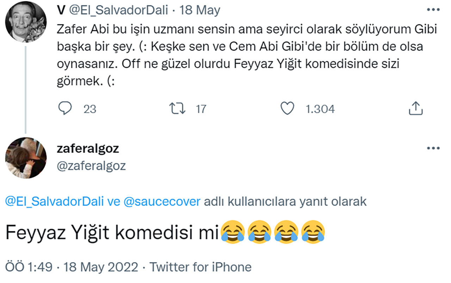This screenshot has height=283, width=451.
Task: View the 1.304 likes count
Action: click(320, 109)
